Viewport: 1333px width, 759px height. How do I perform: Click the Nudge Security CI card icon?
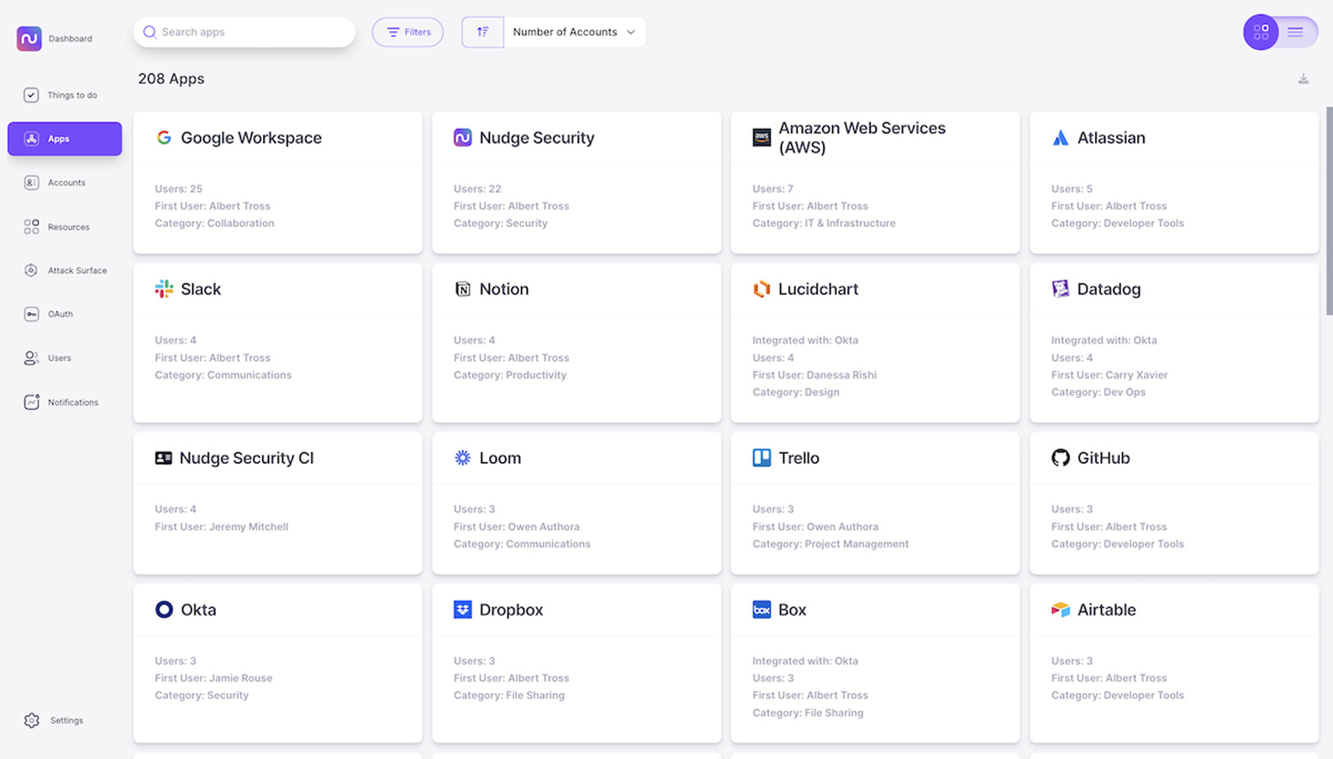(164, 458)
